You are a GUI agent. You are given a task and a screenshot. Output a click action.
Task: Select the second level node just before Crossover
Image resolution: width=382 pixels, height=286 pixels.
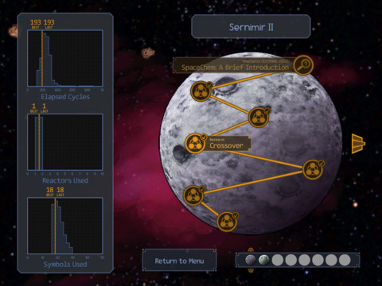pyautogui.click(x=259, y=117)
